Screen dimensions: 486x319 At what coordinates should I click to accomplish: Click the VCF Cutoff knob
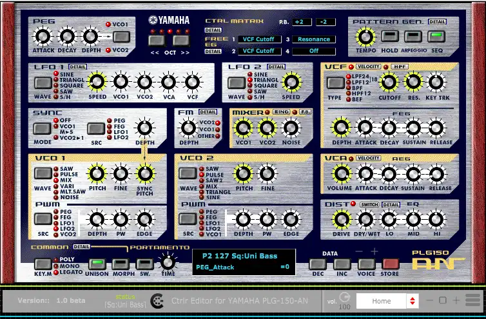point(389,82)
